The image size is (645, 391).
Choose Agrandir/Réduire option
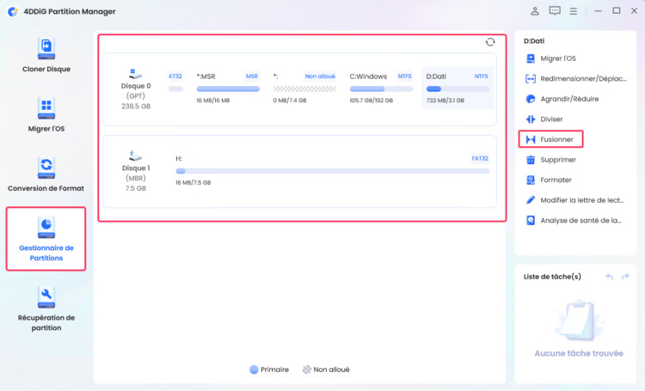(569, 99)
